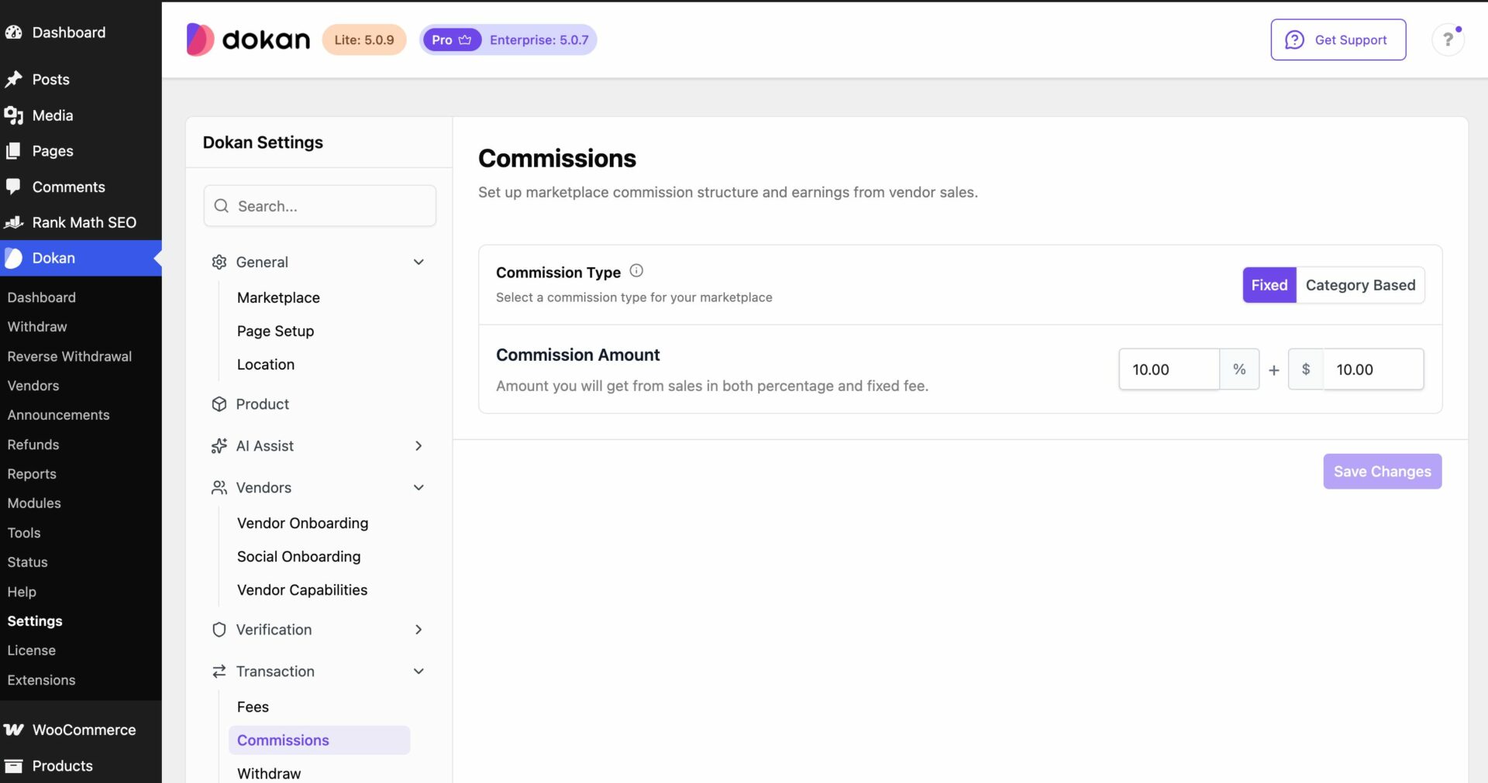Click the WordPress Dashboard gauge icon

13,33
